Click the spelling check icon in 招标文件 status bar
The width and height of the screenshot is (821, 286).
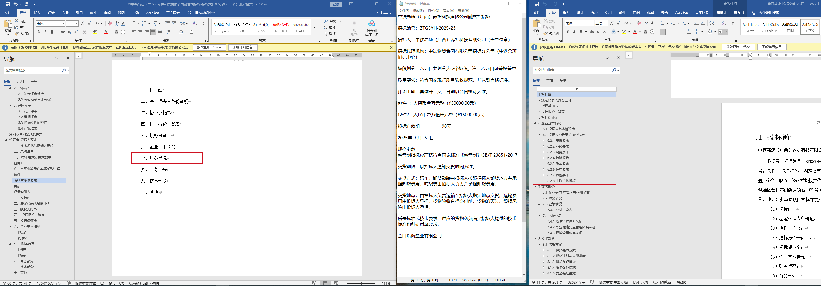(x=69, y=283)
